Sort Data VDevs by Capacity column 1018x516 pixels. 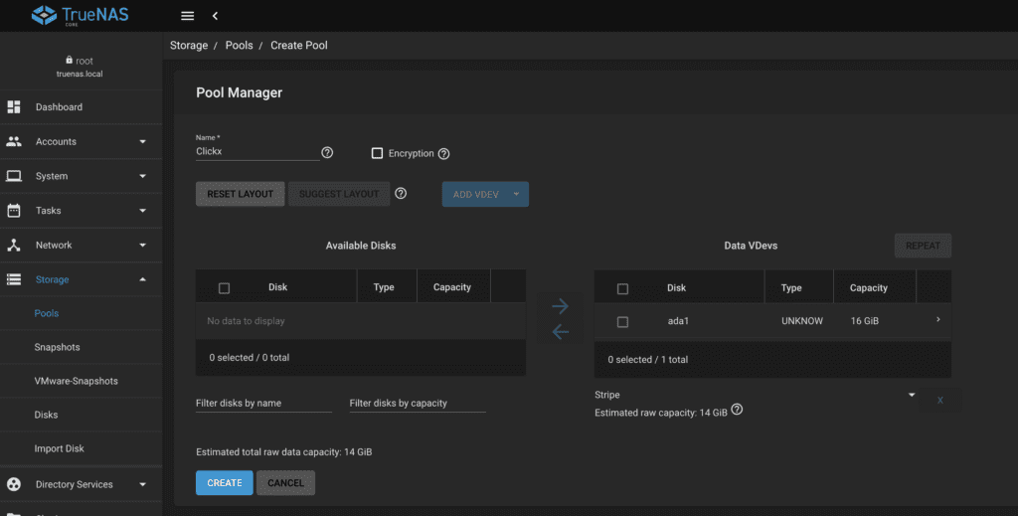point(869,287)
